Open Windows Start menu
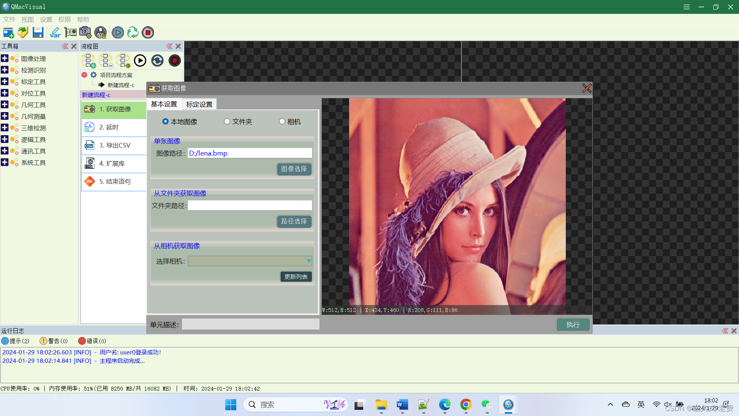The width and height of the screenshot is (739, 416). [x=231, y=404]
